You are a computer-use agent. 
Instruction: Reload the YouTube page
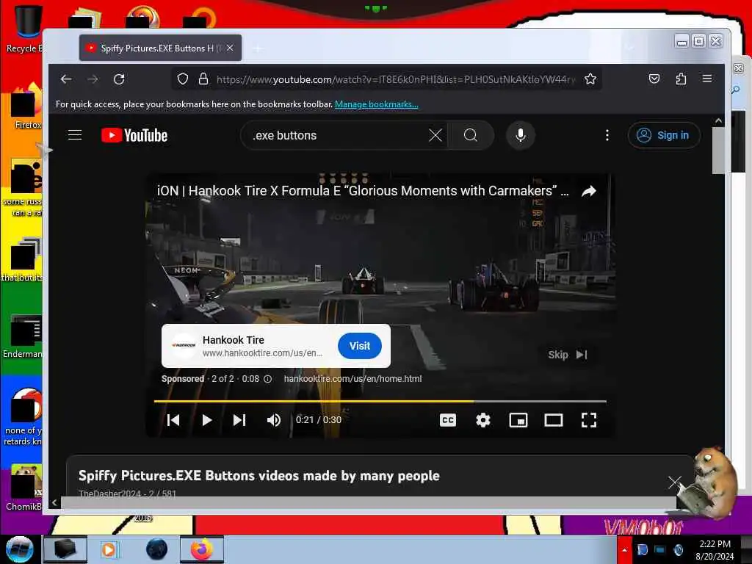[x=119, y=79]
